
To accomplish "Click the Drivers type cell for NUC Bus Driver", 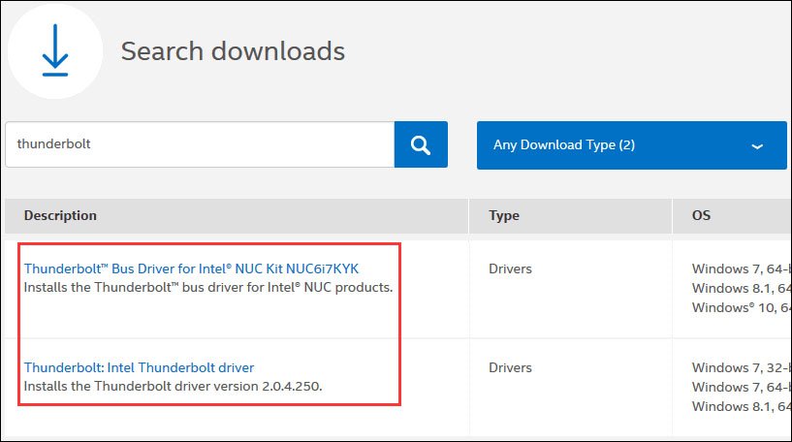I will [513, 268].
